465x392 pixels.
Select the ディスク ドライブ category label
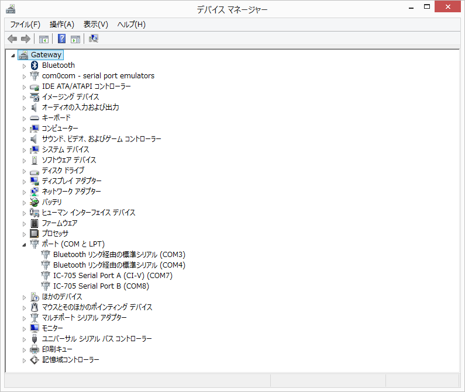63,171
